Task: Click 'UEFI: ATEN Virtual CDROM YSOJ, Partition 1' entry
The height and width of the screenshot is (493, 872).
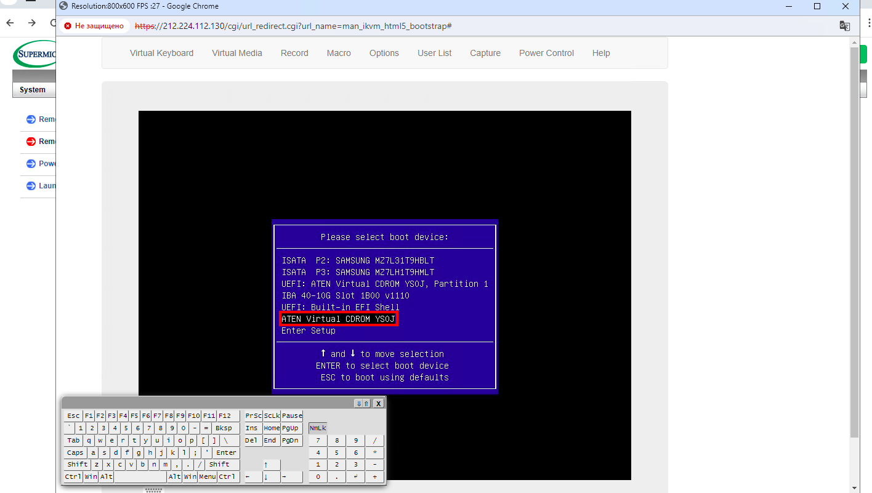Action: pyautogui.click(x=385, y=284)
